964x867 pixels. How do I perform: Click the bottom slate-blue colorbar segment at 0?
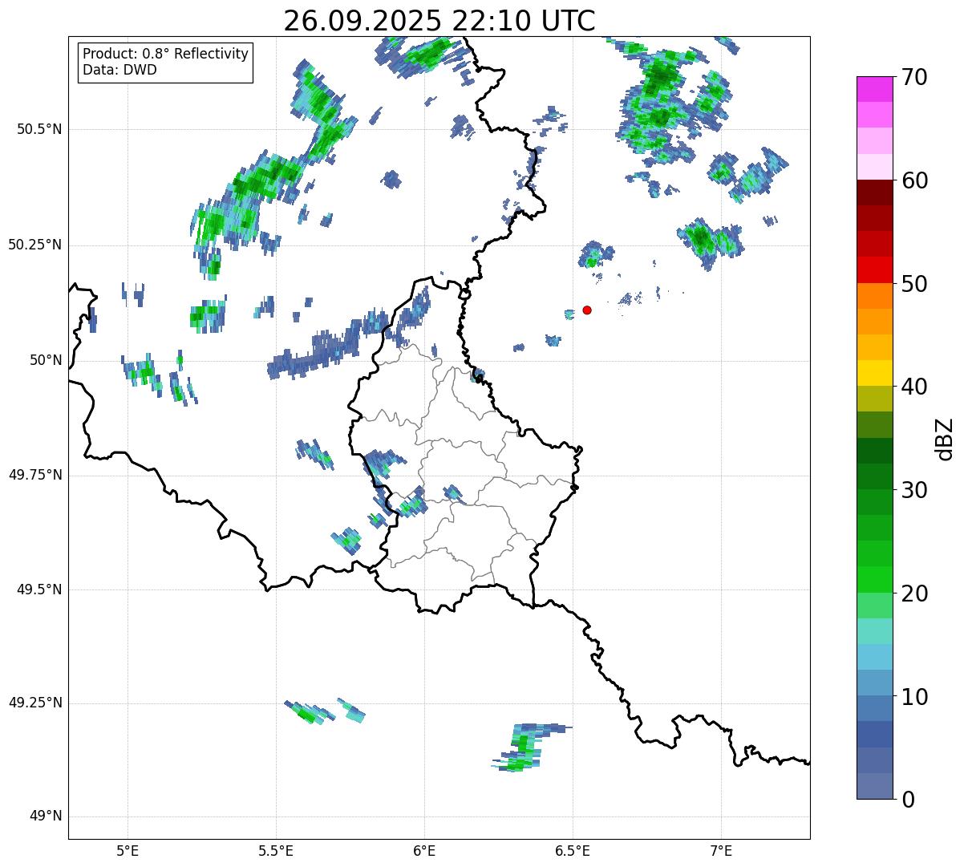point(874,786)
